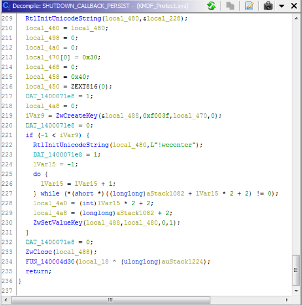Click the Copy icon in toolbar
302x305 pixels.
click(230, 6)
